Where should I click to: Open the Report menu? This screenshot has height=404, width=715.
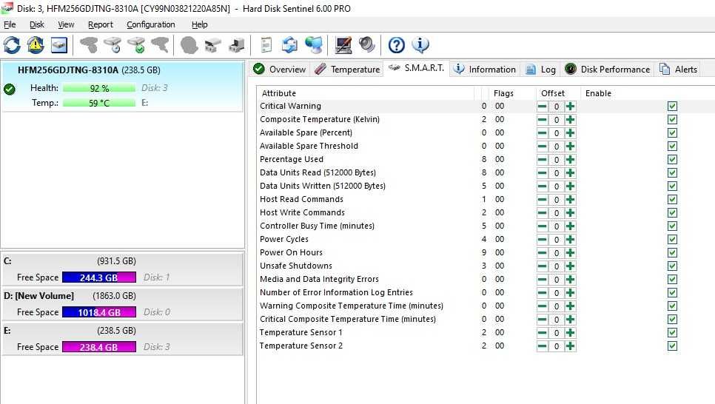click(101, 24)
